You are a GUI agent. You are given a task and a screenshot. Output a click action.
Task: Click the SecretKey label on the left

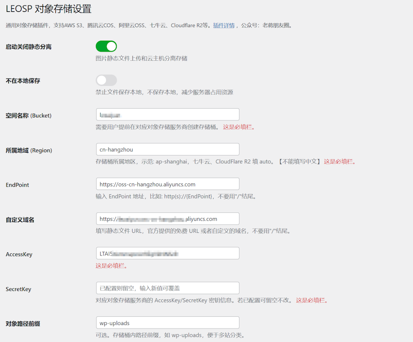[x=18, y=289]
